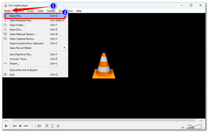Viewport: 208px width, 132px height.
Task: Select Open Location from clipboard
Action: [x=35, y=43]
